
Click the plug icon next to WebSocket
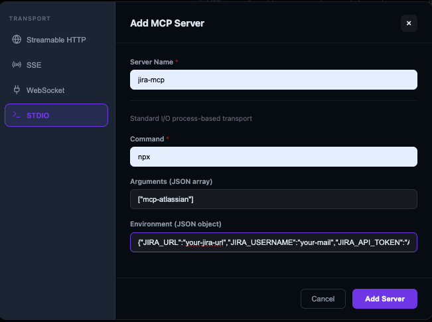click(17, 90)
